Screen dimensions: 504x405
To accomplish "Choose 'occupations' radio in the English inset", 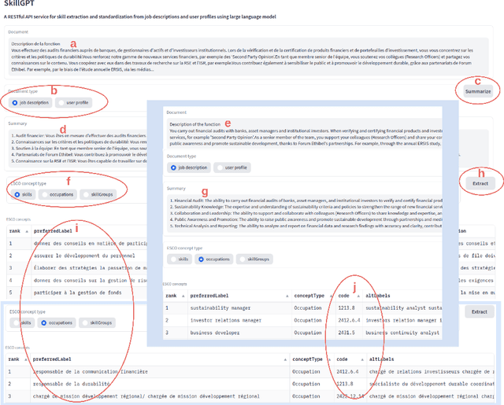I will click(213, 259).
